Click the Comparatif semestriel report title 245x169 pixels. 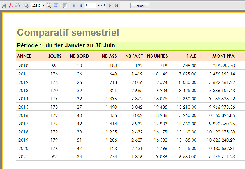[x=68, y=33]
